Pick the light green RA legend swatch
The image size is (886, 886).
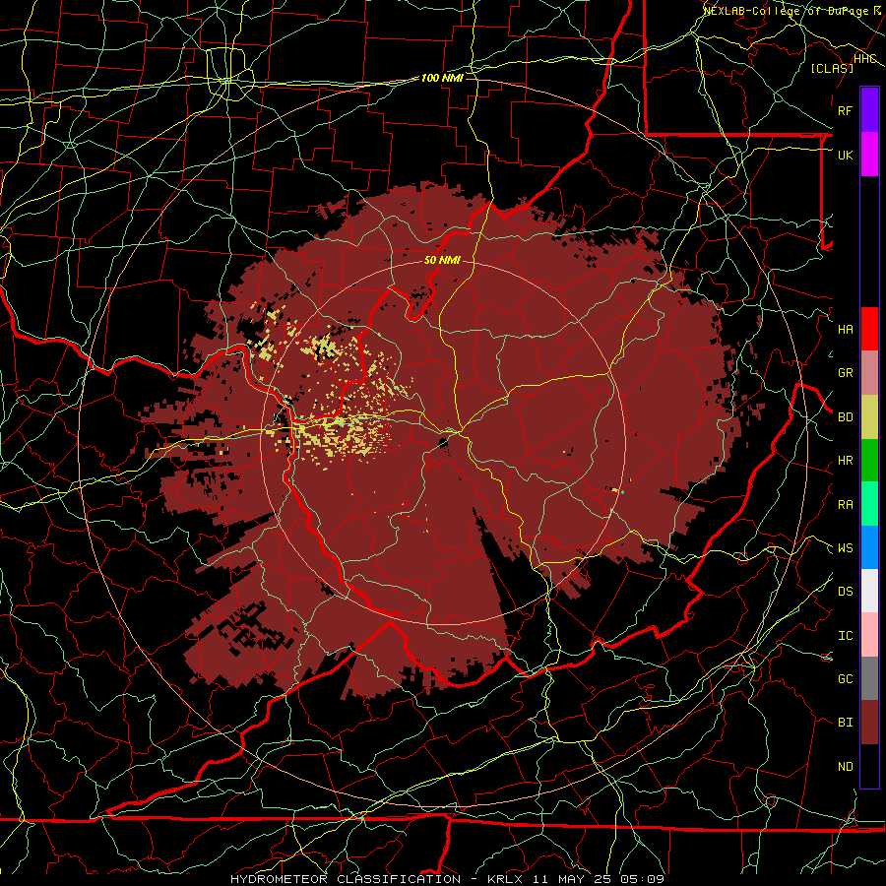(x=869, y=504)
